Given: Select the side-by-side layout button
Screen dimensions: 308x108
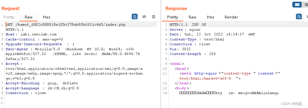Looking at the screenshot, I should [x=297, y=4].
